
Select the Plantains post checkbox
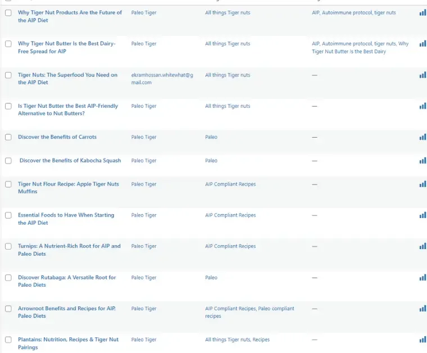click(8, 340)
